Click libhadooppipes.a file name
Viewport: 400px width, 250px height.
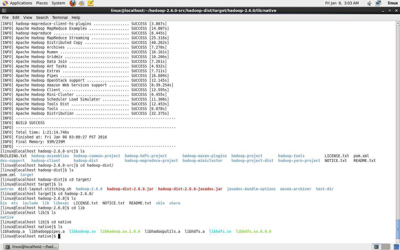point(47,231)
